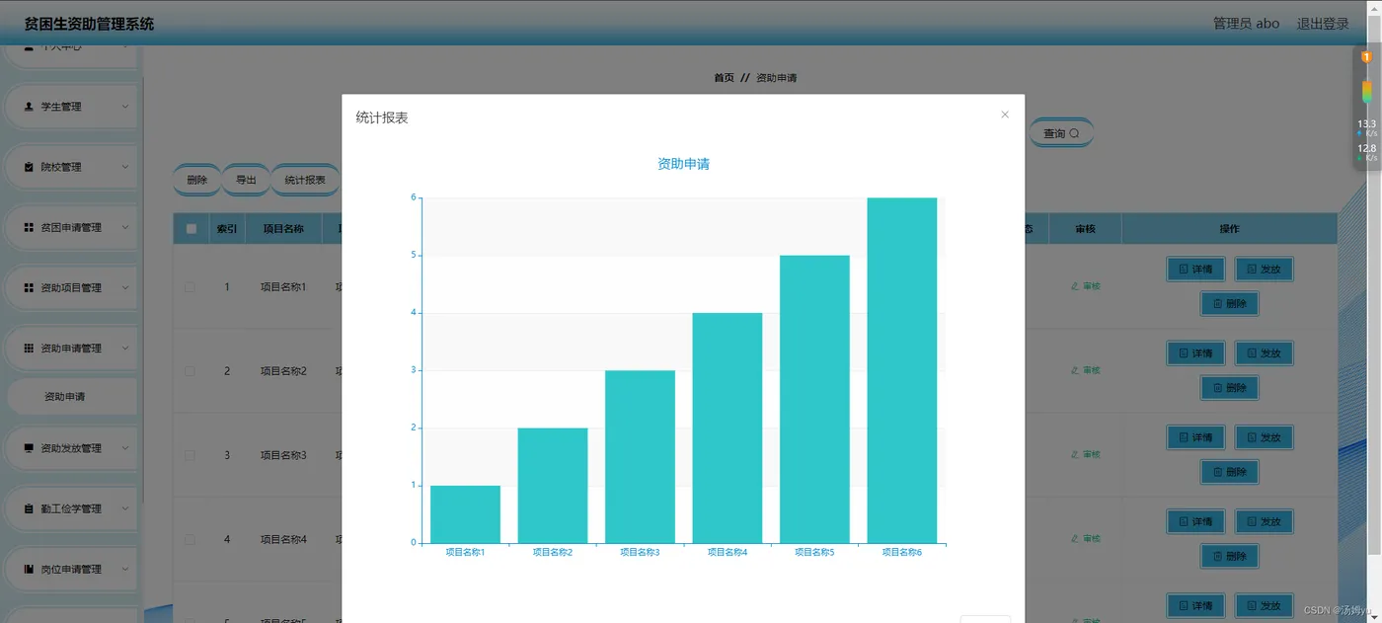Click the 查询 search button
The width and height of the screenshot is (1382, 623).
(x=1061, y=133)
